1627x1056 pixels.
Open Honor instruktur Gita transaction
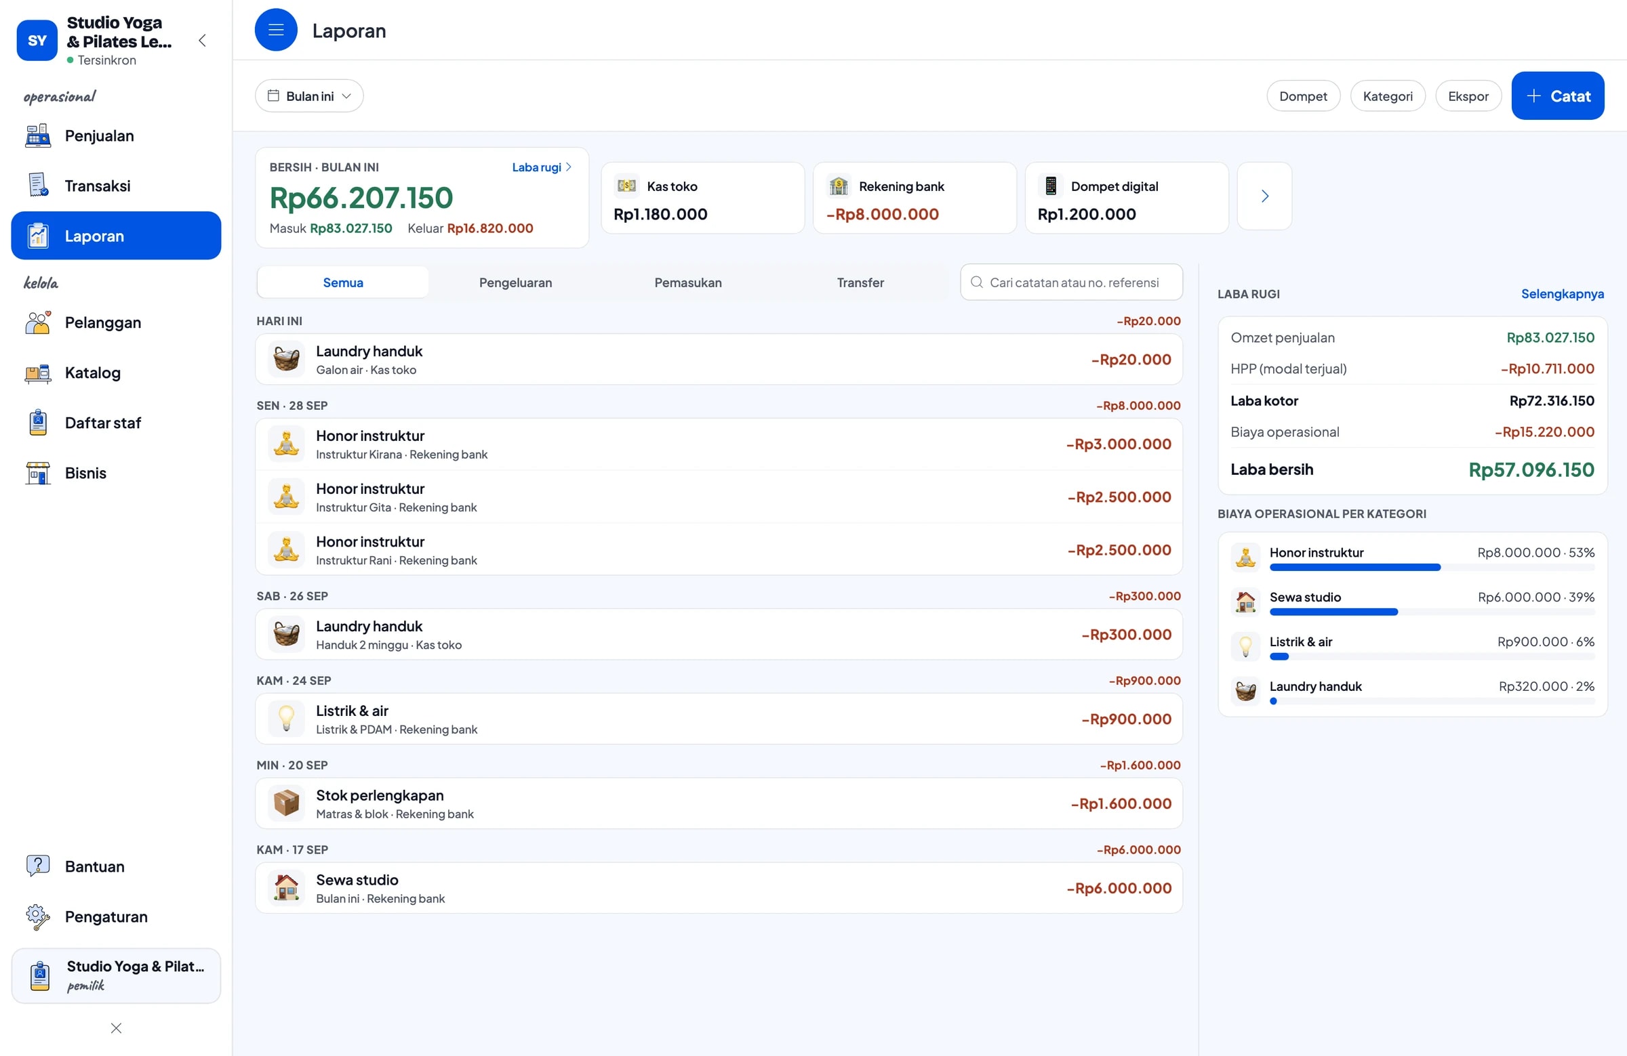[x=719, y=497]
